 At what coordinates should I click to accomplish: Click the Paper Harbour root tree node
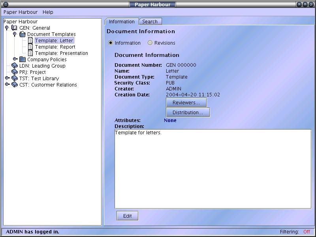pyautogui.click(x=21, y=22)
